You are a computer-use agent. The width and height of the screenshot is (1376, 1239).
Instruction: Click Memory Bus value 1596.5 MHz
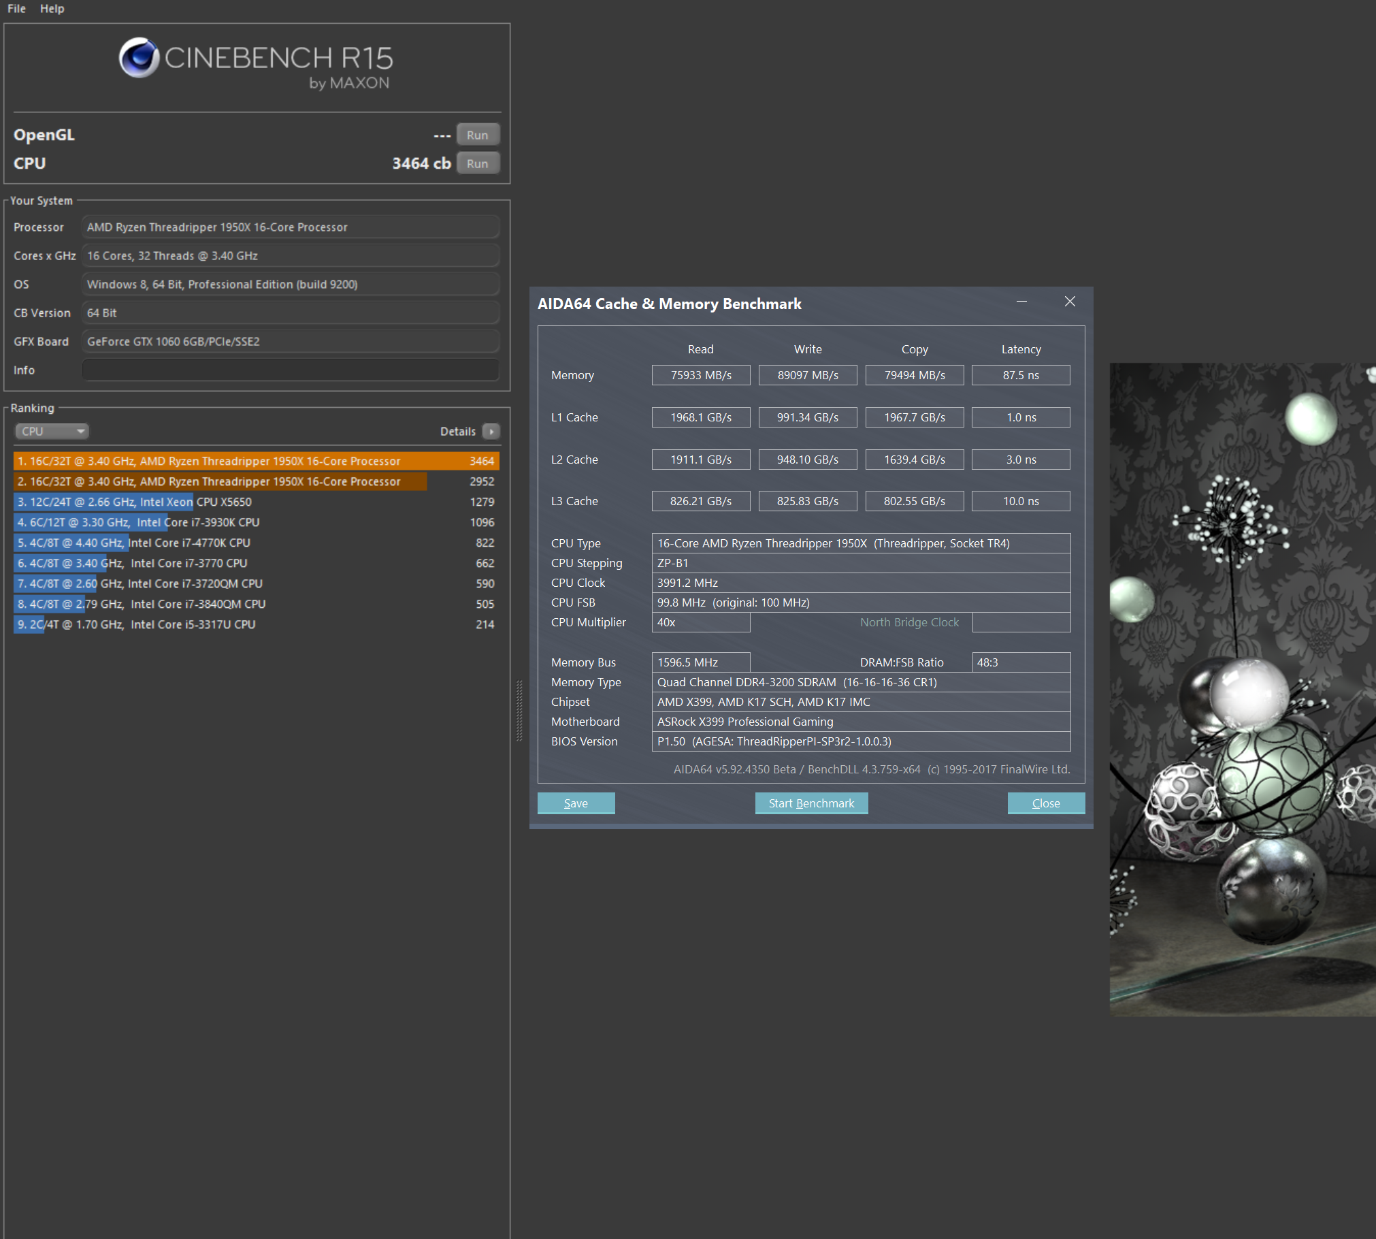(x=701, y=662)
